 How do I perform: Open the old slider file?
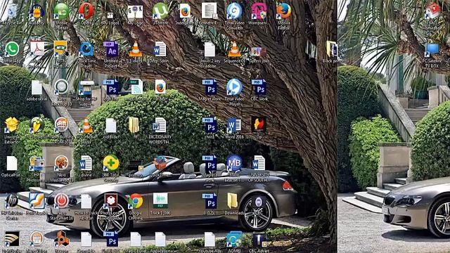(111, 126)
